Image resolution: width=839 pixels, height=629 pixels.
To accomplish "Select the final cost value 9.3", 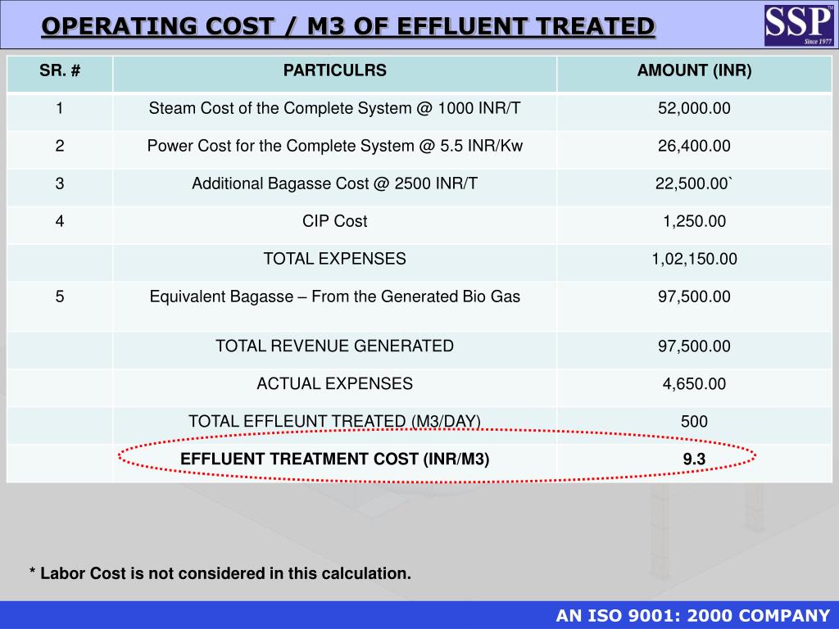I will [x=694, y=459].
